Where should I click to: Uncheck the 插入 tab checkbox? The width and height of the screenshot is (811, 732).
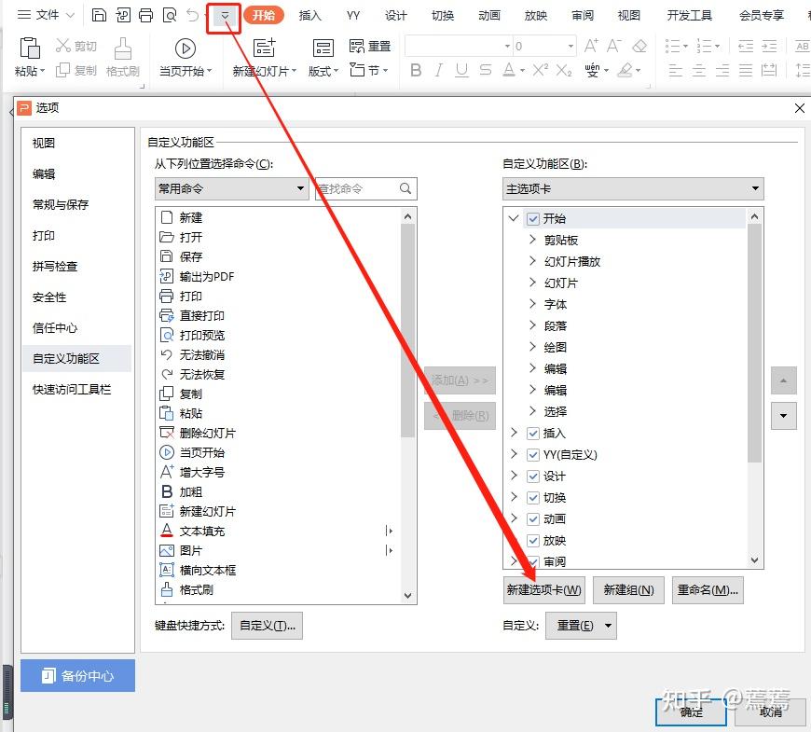(x=533, y=434)
